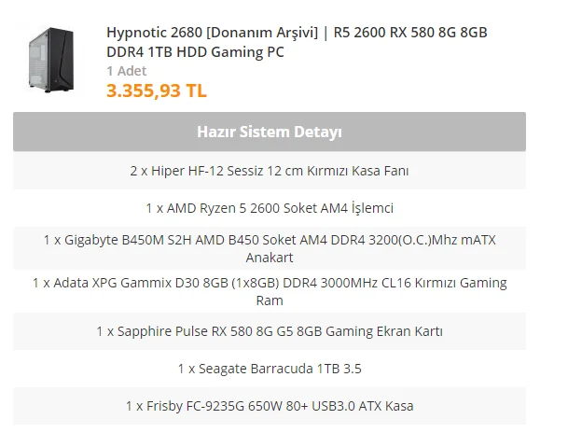Click the PC case product thumbnail
This screenshot has height=447, width=568.
[x=49, y=60]
